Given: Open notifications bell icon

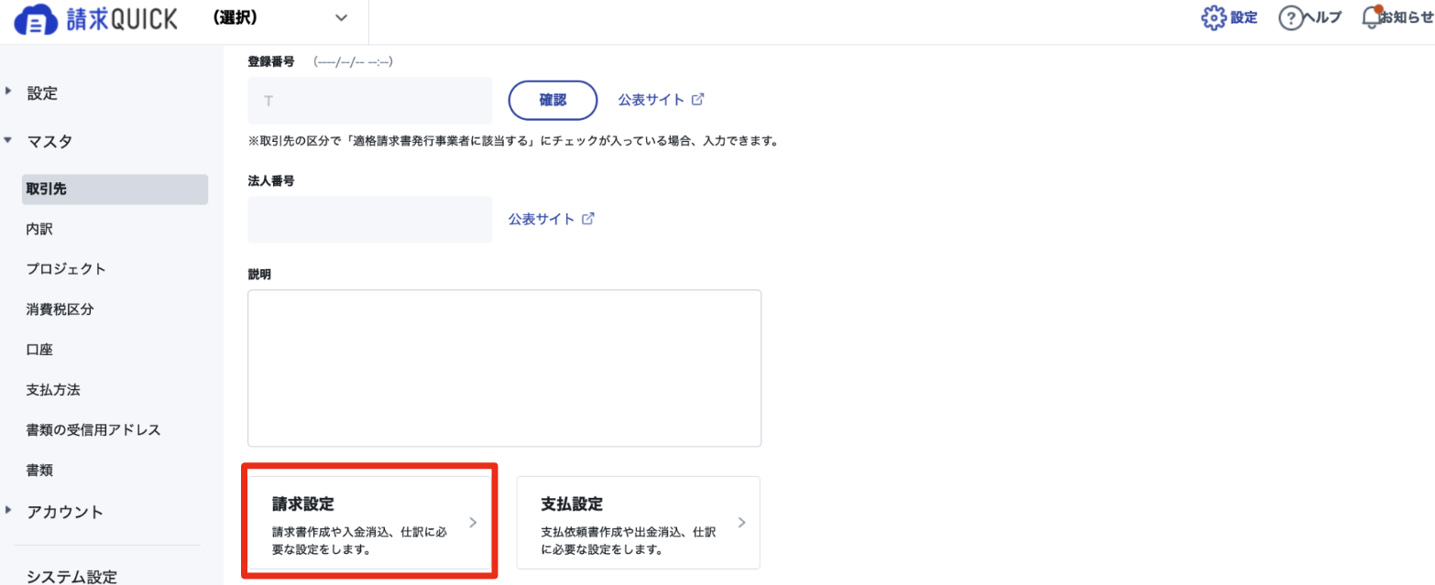Looking at the screenshot, I should click(x=1371, y=17).
